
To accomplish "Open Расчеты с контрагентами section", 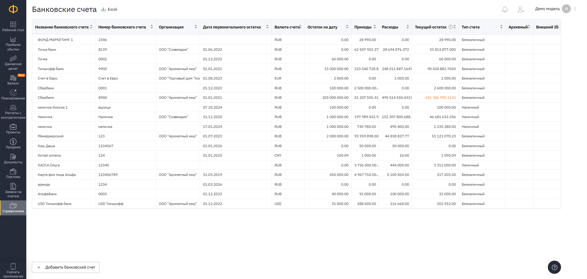I will (x=13, y=112).
